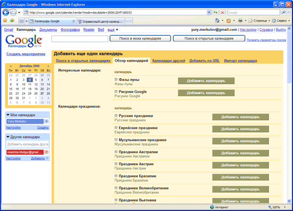This screenshot has width=293, height=211.
Task: Add the Рисунки Google calendar
Action: tap(206, 93)
